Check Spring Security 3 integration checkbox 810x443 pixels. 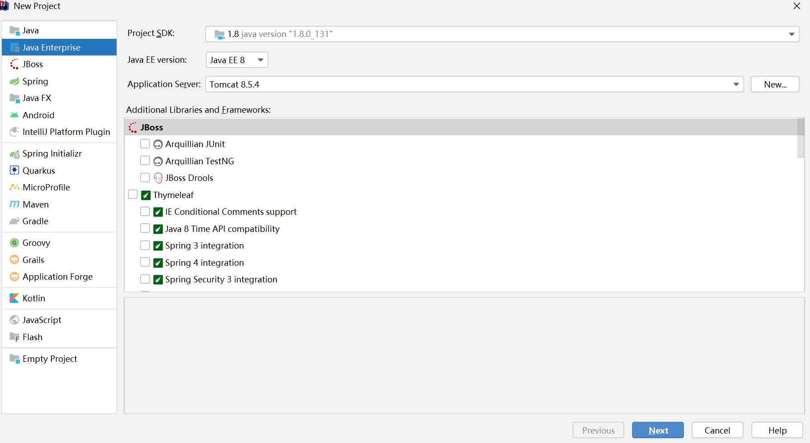[x=145, y=279]
